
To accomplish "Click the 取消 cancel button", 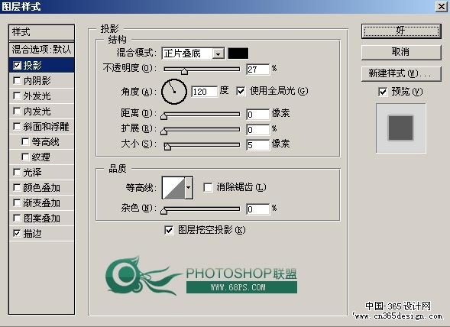I will click(401, 52).
